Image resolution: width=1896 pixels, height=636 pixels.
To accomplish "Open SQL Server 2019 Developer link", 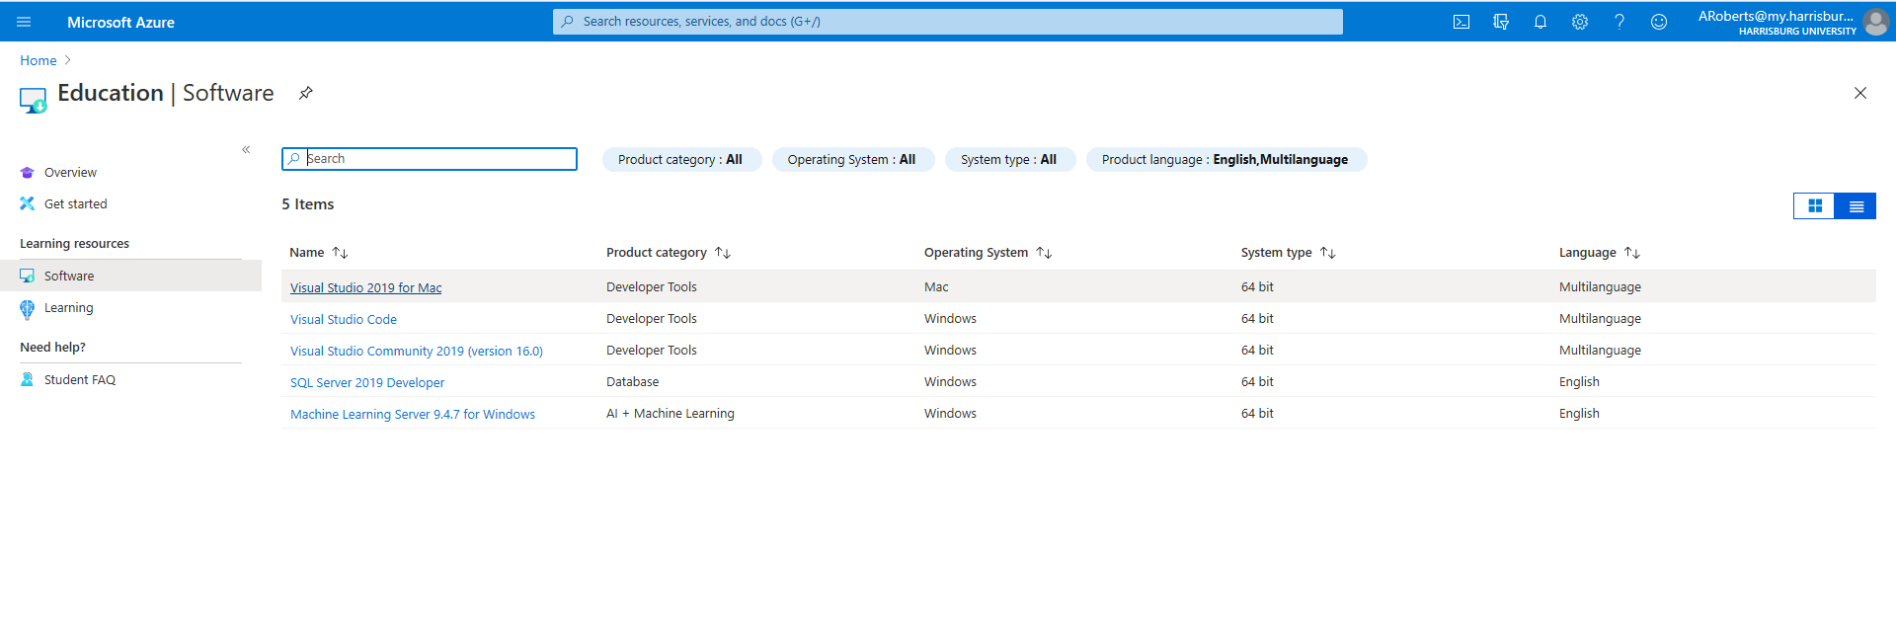I will tap(367, 382).
